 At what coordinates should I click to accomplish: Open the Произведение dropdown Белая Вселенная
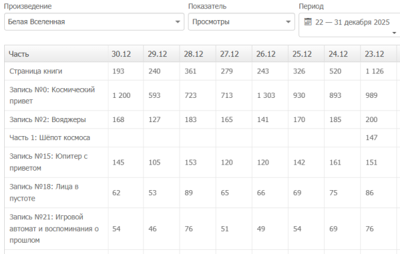click(x=94, y=22)
